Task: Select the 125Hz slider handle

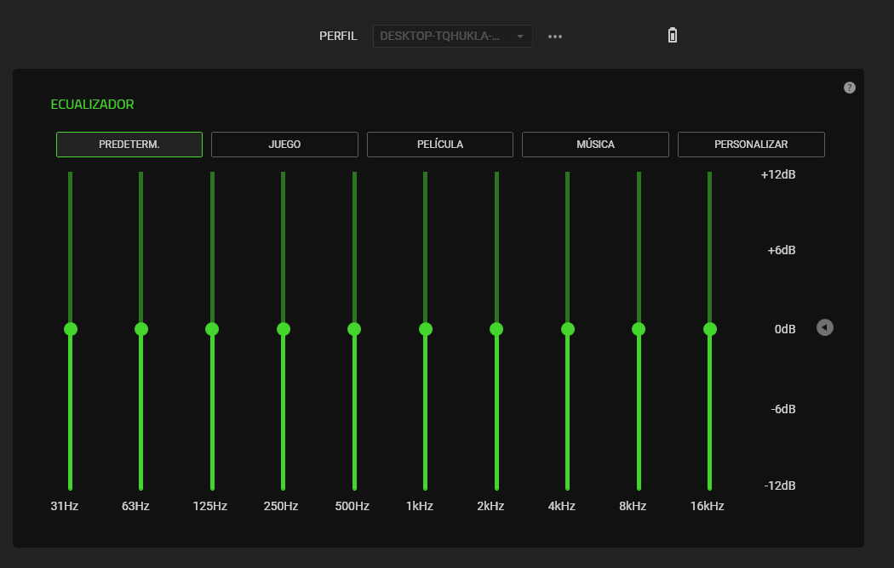Action: click(212, 329)
